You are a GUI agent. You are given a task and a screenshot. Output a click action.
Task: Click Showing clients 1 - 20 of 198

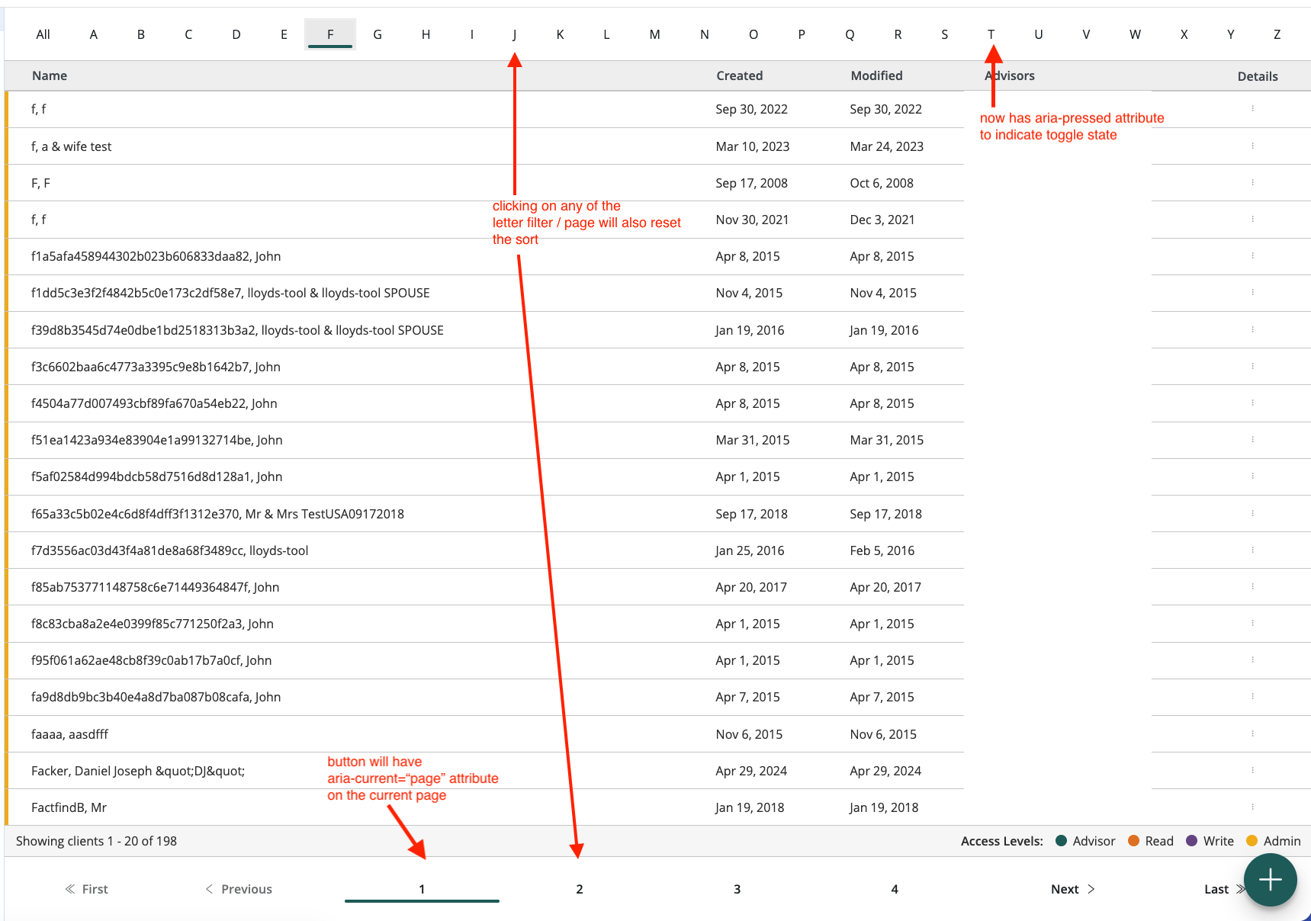pyautogui.click(x=96, y=841)
